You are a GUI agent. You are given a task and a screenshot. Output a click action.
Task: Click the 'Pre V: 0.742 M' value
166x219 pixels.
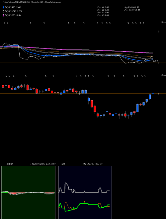[132, 10]
